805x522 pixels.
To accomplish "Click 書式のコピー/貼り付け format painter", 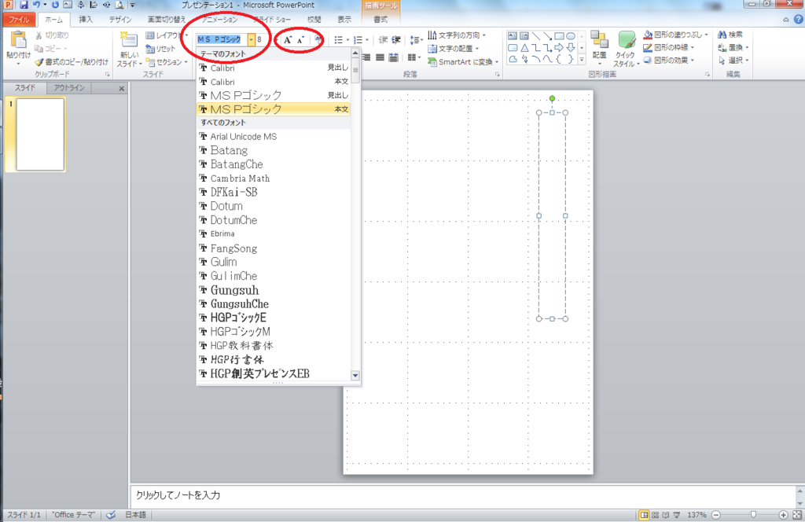I will (x=72, y=62).
